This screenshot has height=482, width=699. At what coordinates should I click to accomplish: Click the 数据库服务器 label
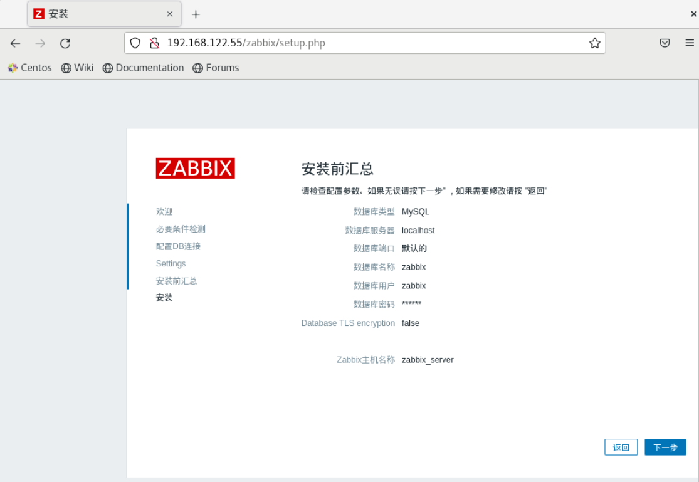370,231
